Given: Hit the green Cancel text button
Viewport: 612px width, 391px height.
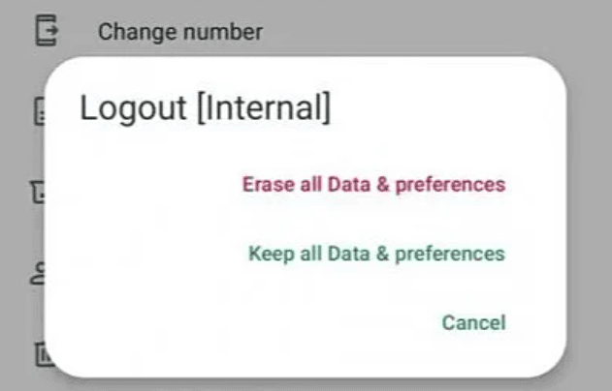Looking at the screenshot, I should tap(473, 322).
